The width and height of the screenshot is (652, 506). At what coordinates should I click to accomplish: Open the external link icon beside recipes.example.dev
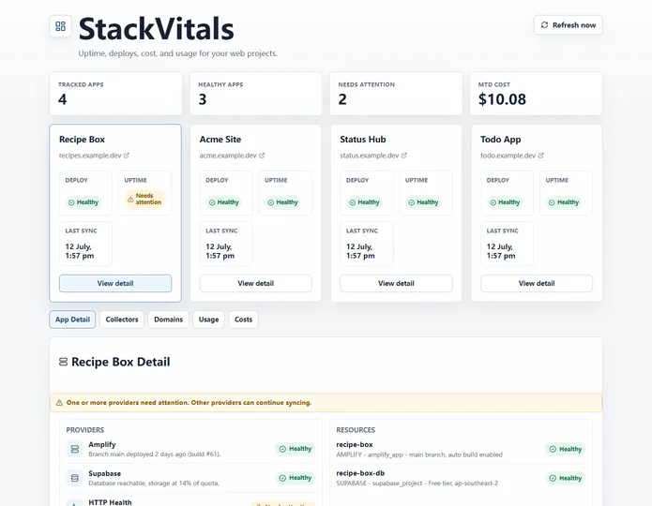pyautogui.click(x=127, y=156)
